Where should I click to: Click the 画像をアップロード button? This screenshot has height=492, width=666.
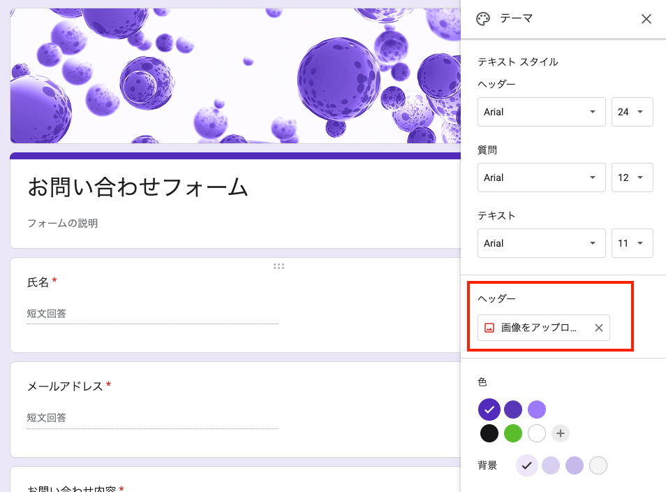tap(538, 328)
